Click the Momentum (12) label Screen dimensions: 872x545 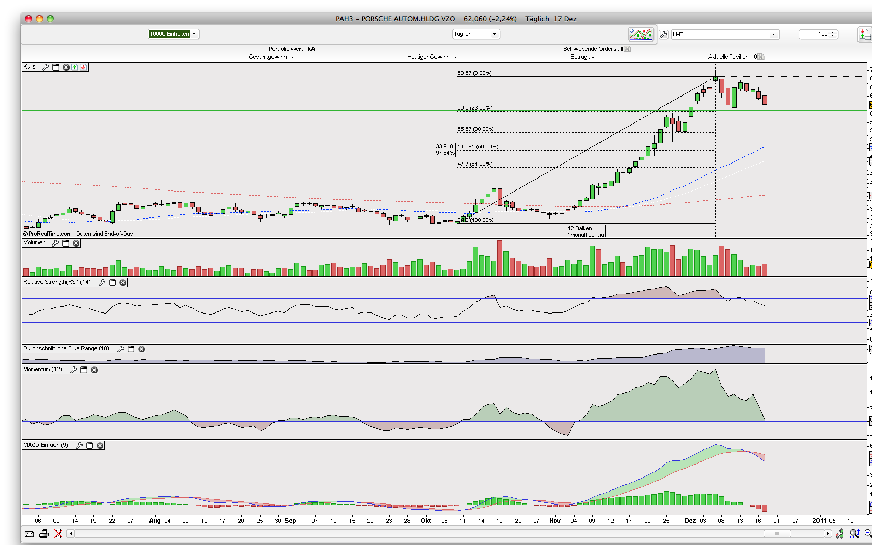(43, 370)
